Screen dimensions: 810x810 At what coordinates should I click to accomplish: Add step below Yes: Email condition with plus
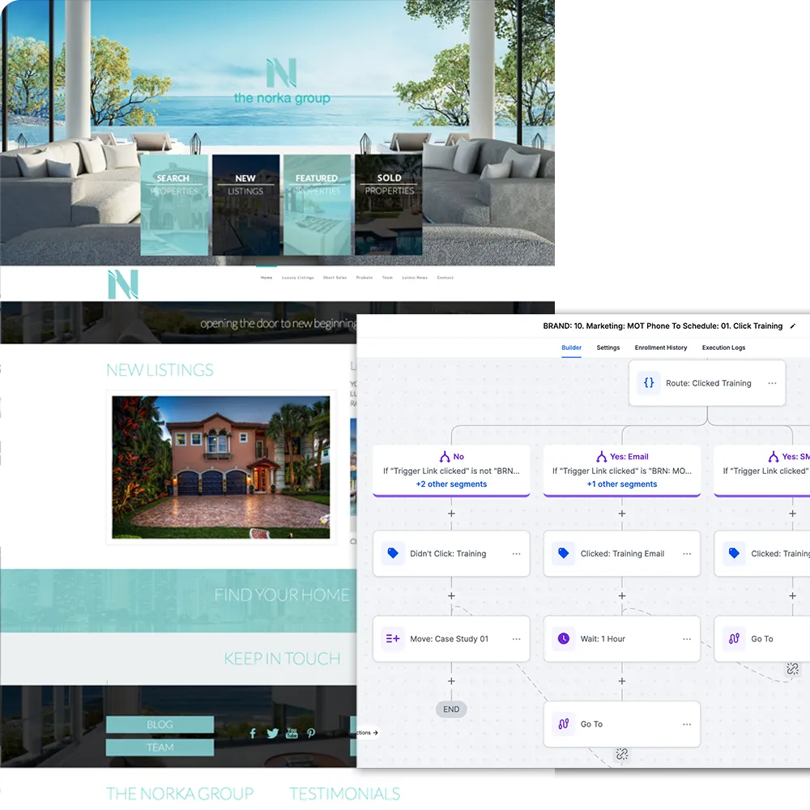click(x=622, y=514)
